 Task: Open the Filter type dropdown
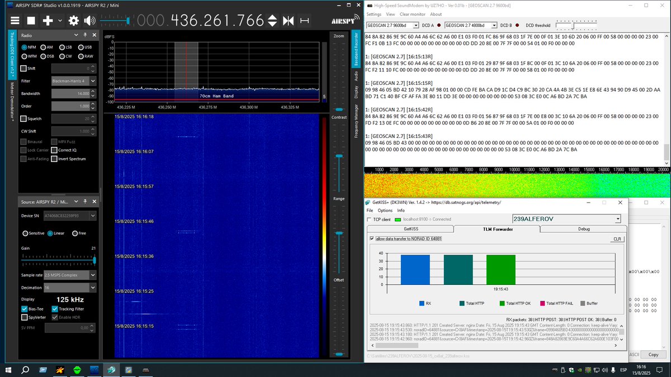(x=73, y=81)
